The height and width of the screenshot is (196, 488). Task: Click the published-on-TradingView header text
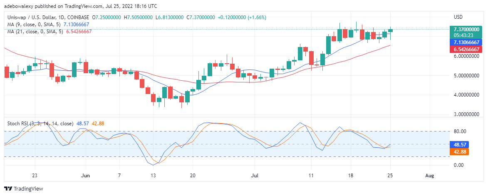pos(81,6)
